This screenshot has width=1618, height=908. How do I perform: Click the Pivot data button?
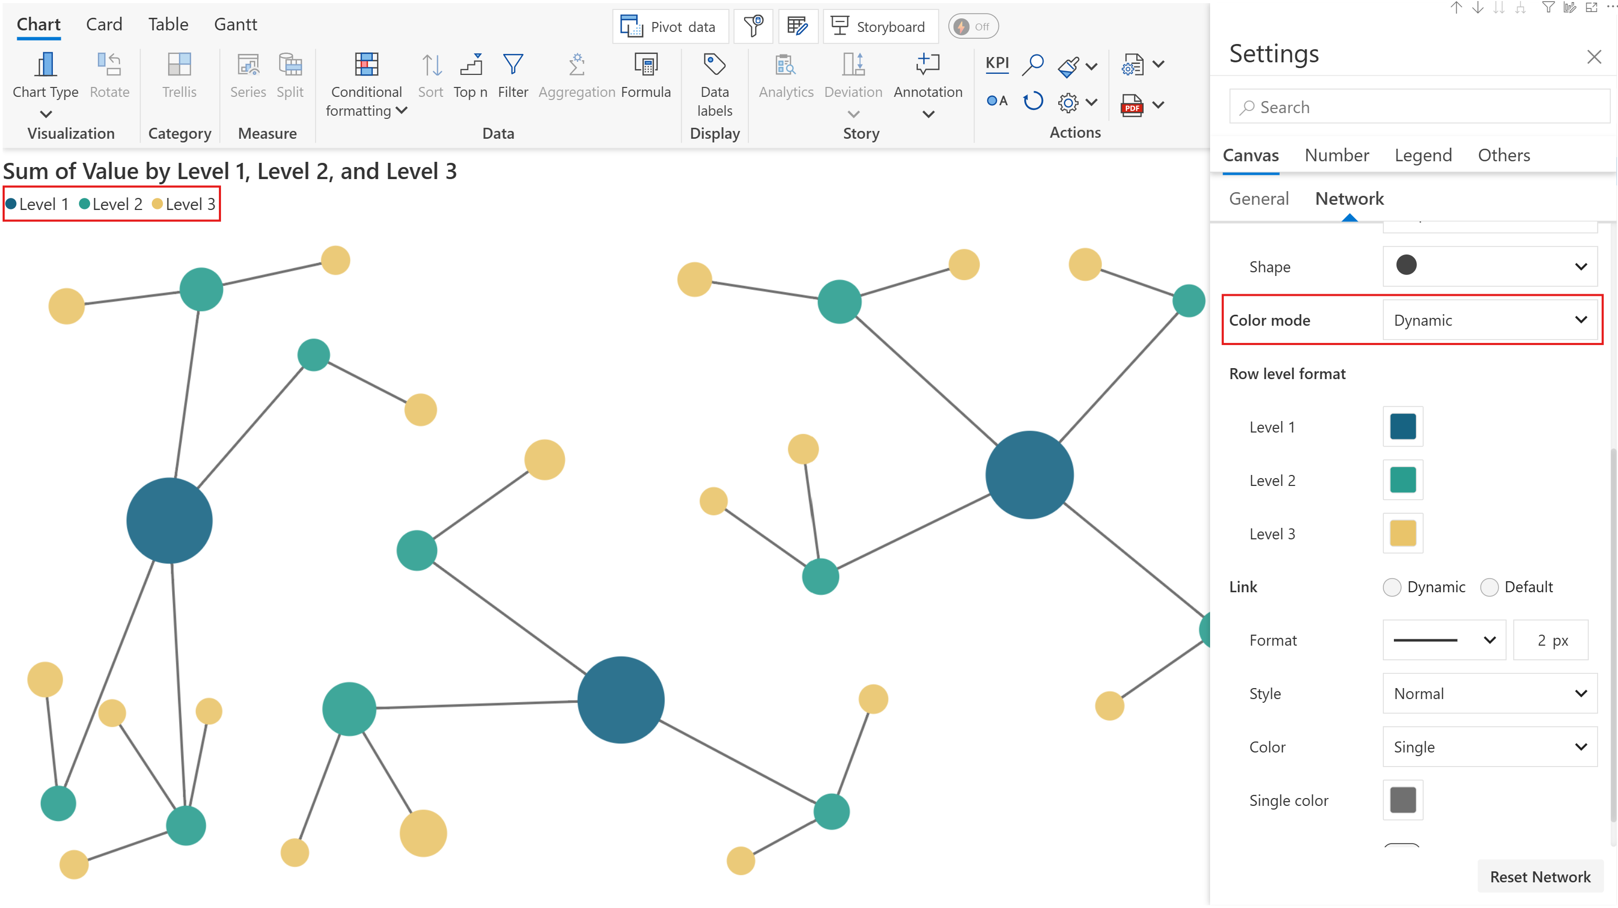[x=670, y=26]
